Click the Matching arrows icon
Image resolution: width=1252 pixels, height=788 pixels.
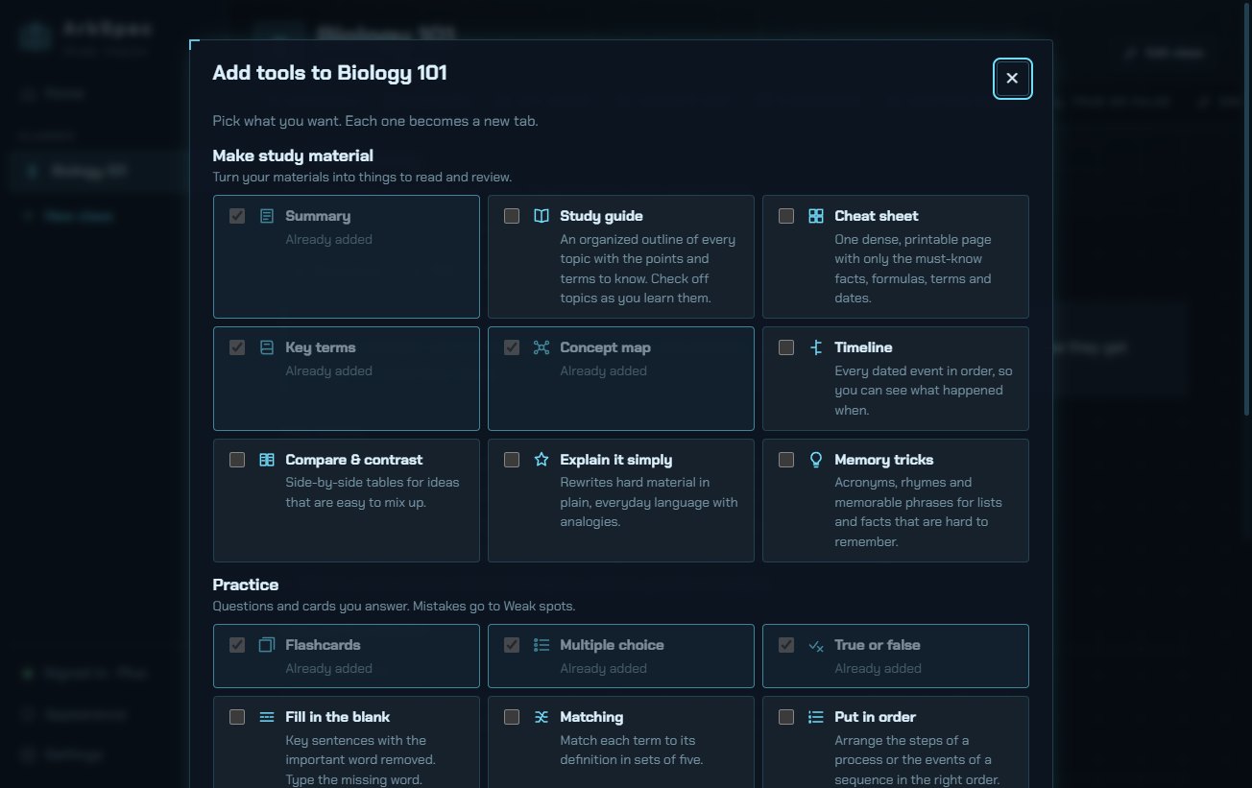(542, 717)
